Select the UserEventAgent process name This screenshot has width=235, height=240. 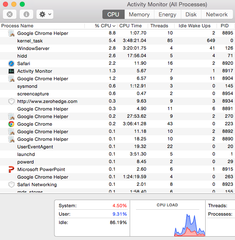[35, 147]
